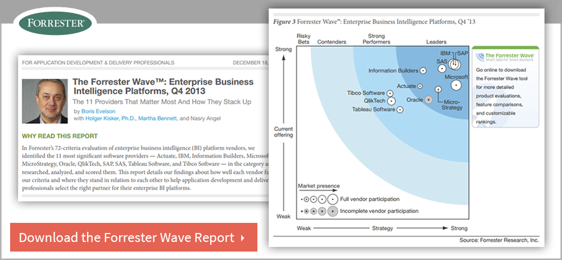Click the 'Risky Bets' column label
Viewport: 562px width, 260px height.
tap(303, 39)
